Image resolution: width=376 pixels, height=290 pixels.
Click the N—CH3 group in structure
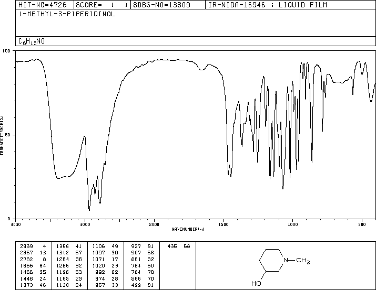coord(297,260)
